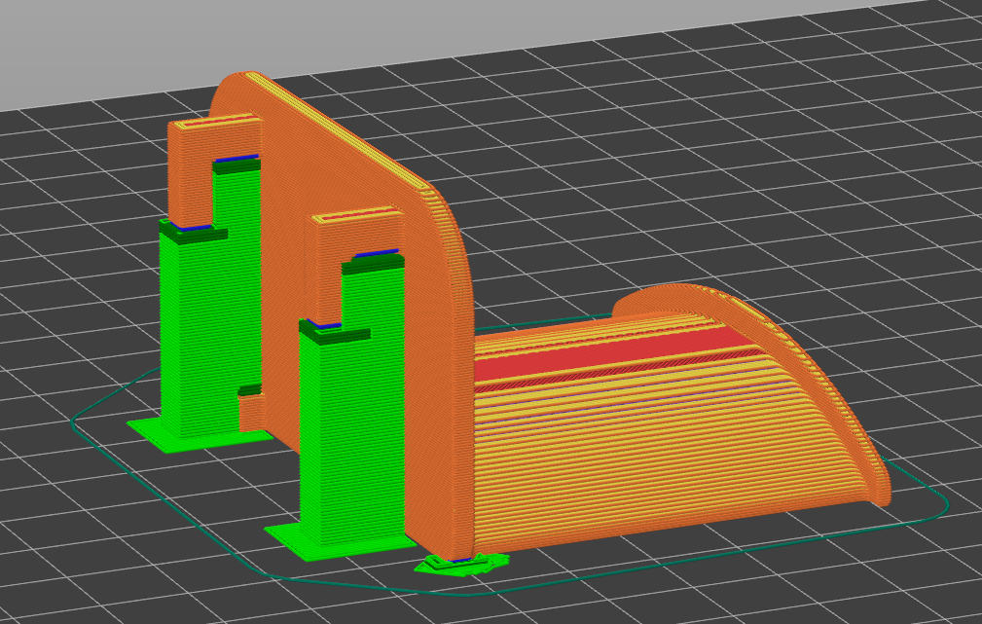Screen dimensions: 982x624
Task: Select the dark green interface ledge on left tower
Action: (x=195, y=234)
